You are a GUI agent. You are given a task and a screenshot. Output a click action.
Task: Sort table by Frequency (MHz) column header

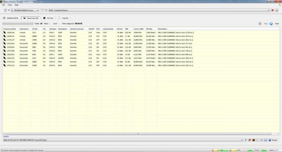10,29
